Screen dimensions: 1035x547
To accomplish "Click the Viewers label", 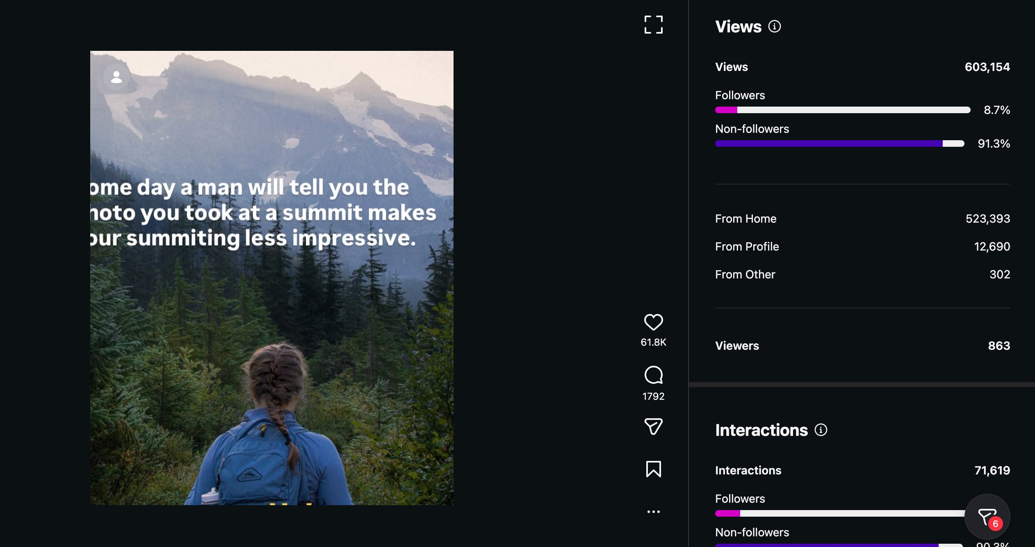I will point(737,346).
